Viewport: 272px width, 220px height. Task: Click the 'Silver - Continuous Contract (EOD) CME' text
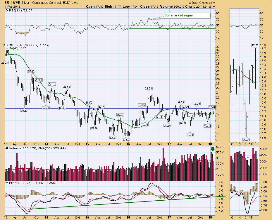coord(50,3)
